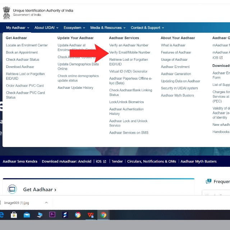Click the blue S app taskbar icon
Image resolution: width=230 pixels, height=230 pixels.
pos(65,215)
